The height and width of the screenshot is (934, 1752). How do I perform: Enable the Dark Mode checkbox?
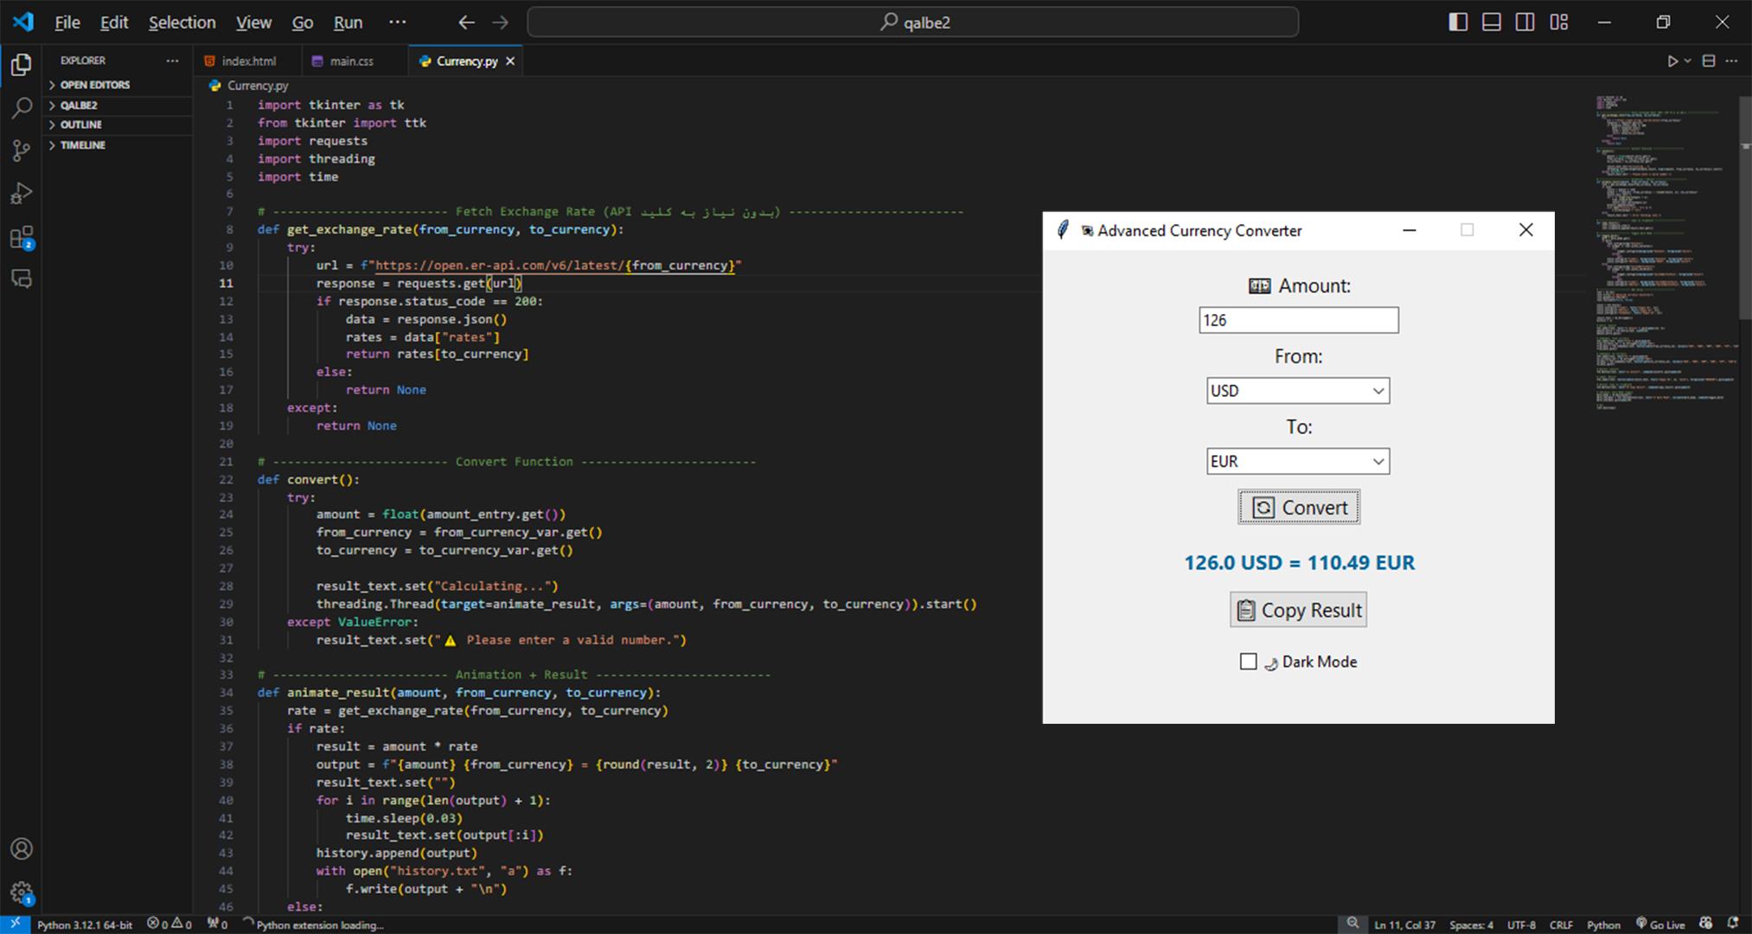[1248, 662]
